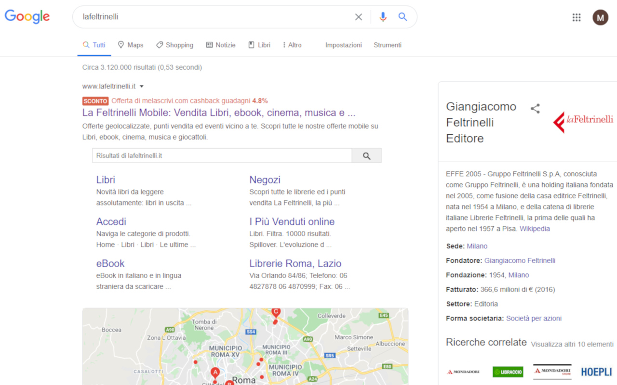Open the Altro more-options menu
This screenshot has height=385, width=617.
(x=292, y=45)
